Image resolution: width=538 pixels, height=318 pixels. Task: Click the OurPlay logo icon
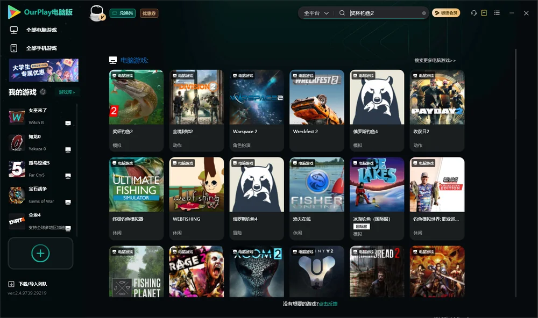click(14, 12)
